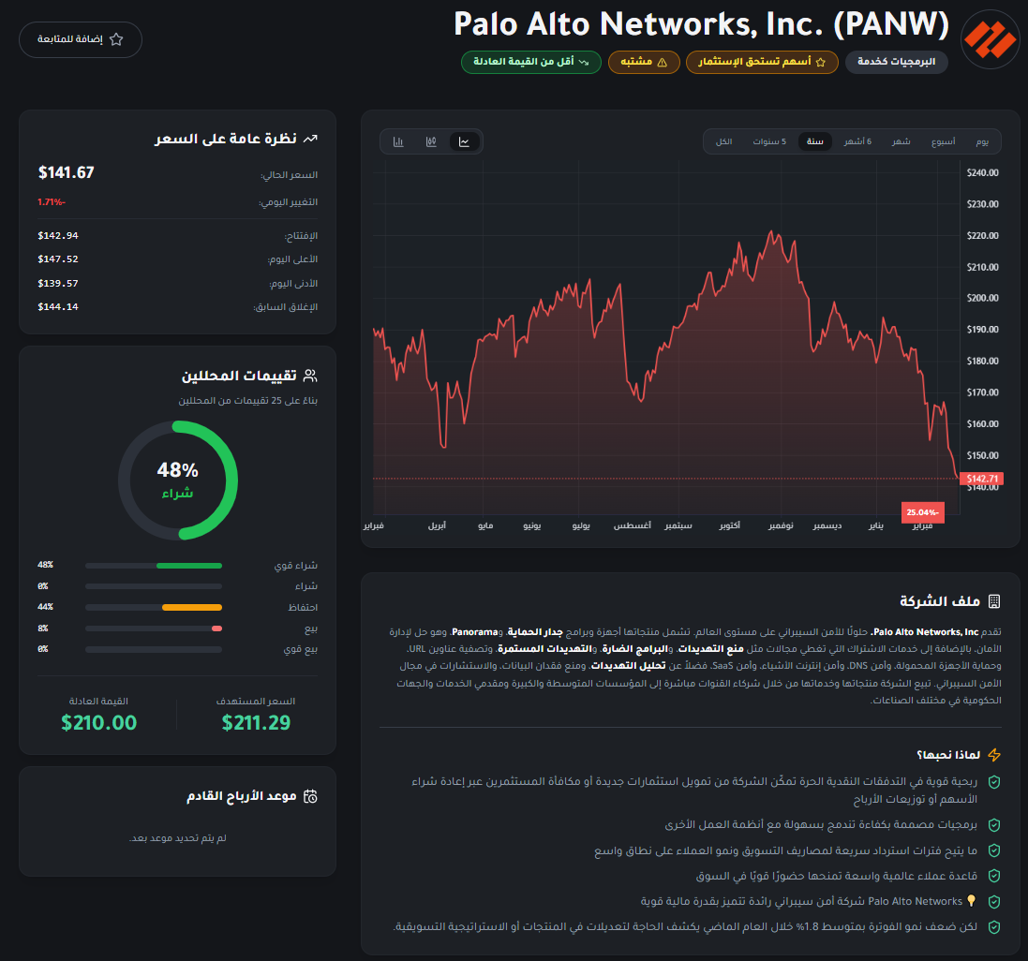Click the $142.71 price marker on the chart
This screenshot has height=961, width=1028.
click(x=981, y=479)
